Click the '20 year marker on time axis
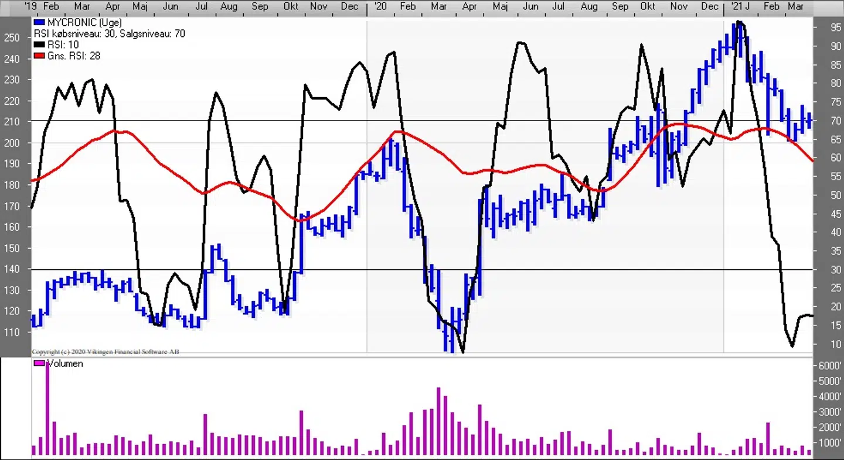Screen dimensions: 844x460 [380, 6]
